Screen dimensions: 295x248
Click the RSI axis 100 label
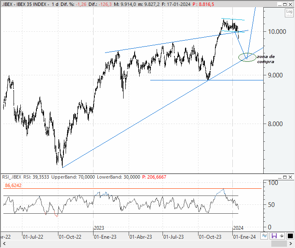coord(273,183)
